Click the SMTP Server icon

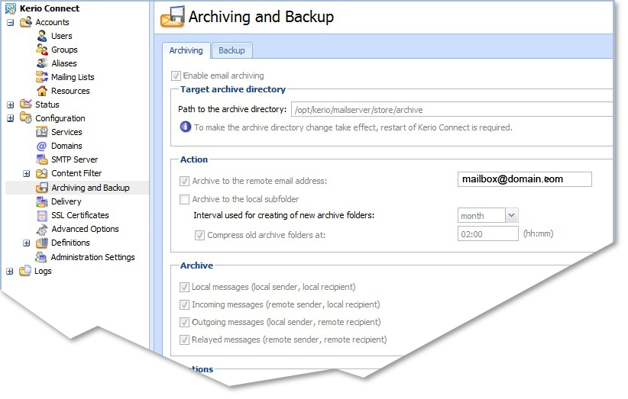click(42, 159)
